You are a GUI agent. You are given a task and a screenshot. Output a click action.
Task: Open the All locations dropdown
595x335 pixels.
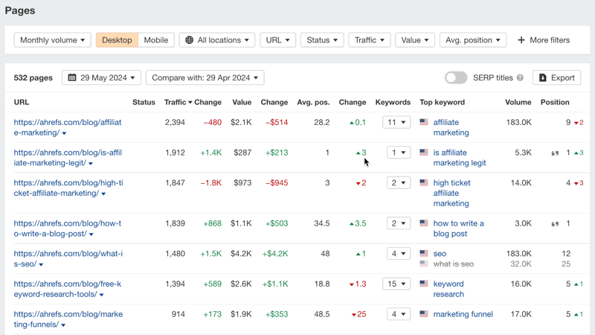(217, 40)
